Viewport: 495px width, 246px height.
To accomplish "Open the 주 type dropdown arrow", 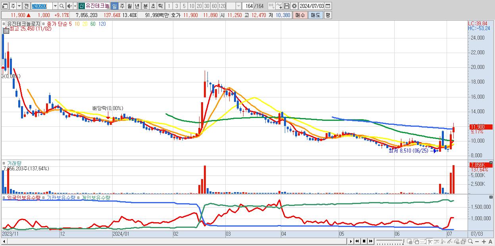I will [19, 6].
